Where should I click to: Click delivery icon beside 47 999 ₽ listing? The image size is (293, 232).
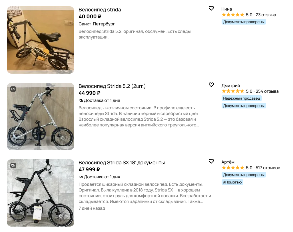point(81,177)
